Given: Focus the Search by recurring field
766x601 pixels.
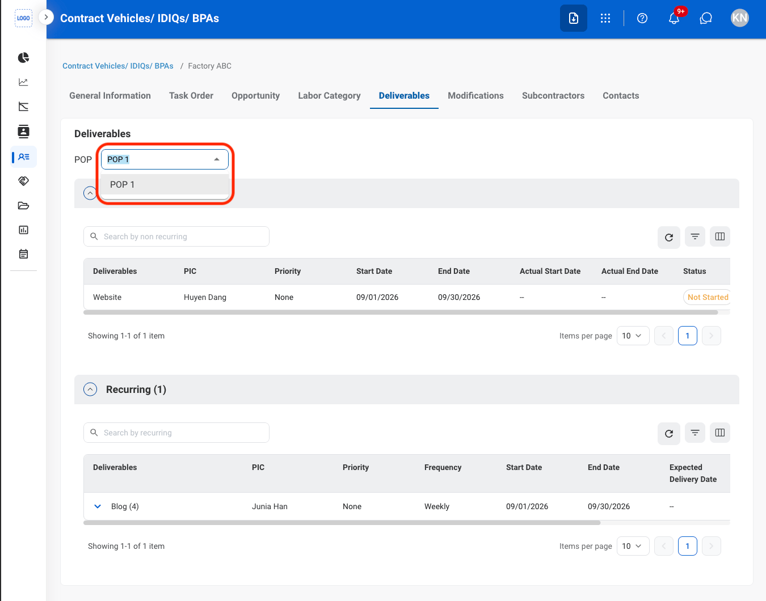Looking at the screenshot, I should [x=176, y=433].
